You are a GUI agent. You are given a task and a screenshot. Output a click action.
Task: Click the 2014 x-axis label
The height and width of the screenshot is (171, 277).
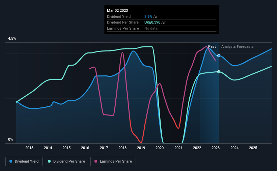coord(48,148)
